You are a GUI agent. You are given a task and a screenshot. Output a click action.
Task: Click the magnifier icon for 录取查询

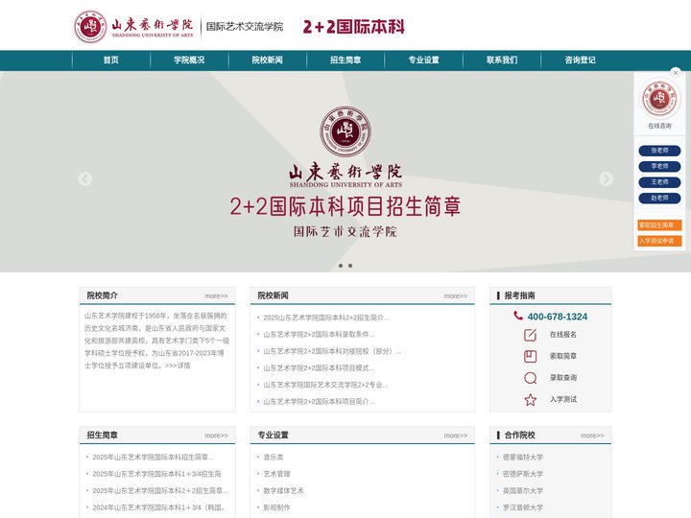pos(530,378)
